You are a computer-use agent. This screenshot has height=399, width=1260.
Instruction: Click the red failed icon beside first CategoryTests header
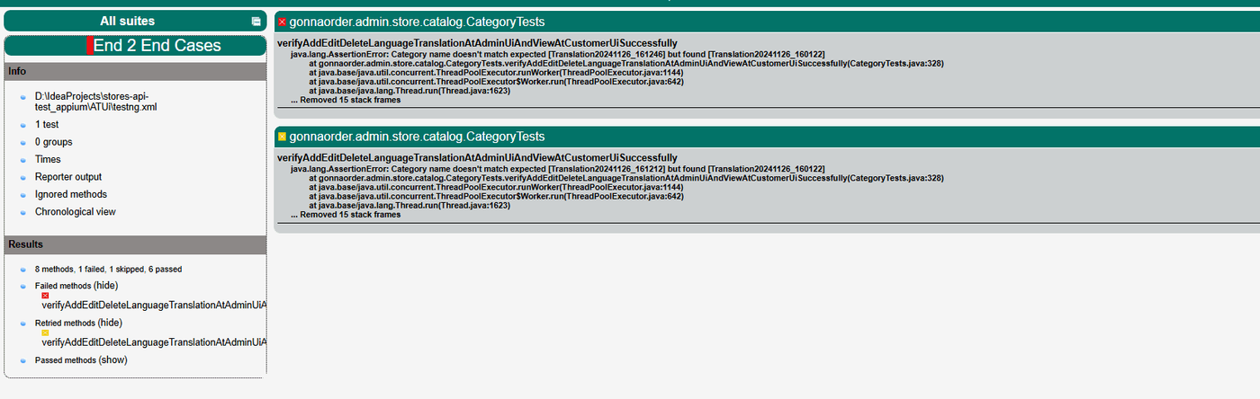click(x=282, y=22)
